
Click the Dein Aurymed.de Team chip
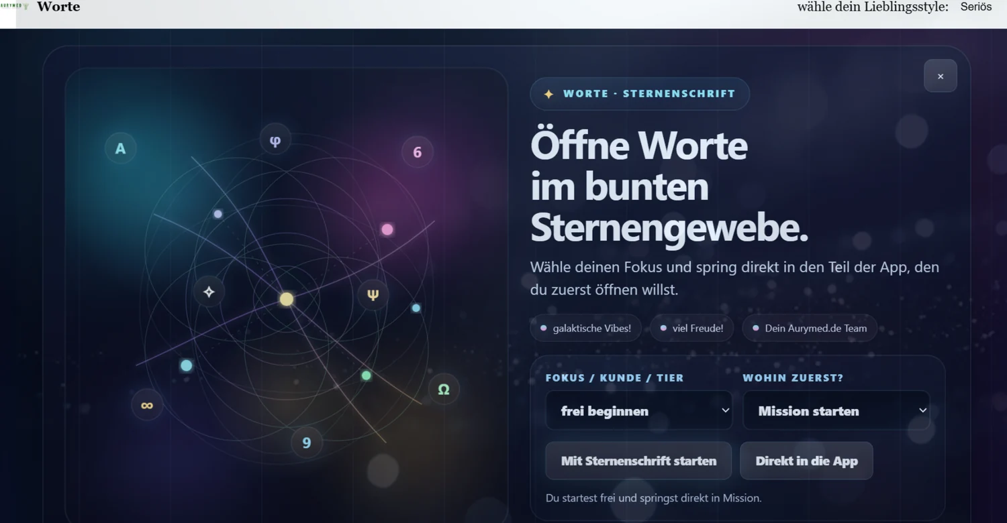pos(809,328)
